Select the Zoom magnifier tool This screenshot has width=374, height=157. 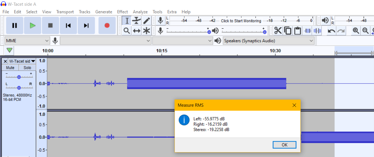click(127, 31)
